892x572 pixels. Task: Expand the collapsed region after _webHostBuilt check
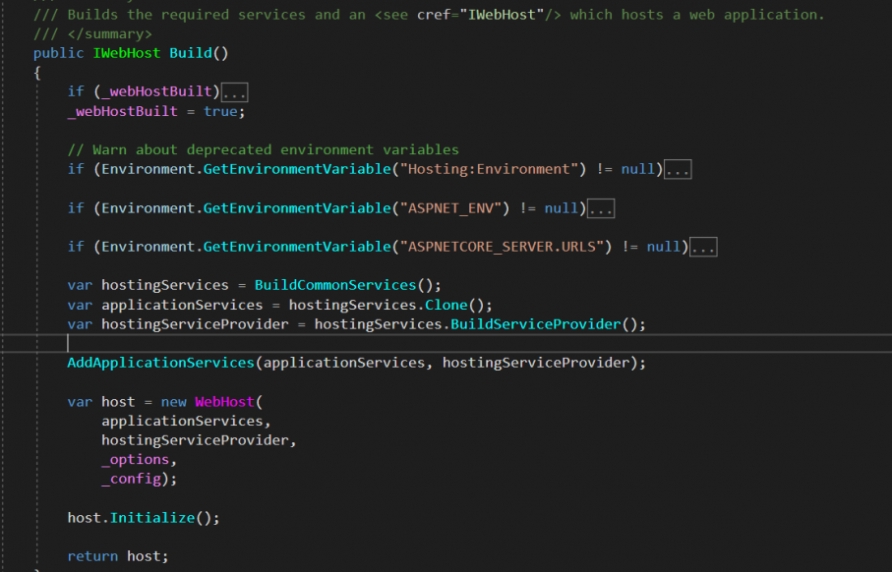click(235, 90)
